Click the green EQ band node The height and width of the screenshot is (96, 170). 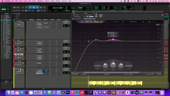(x=96, y=40)
